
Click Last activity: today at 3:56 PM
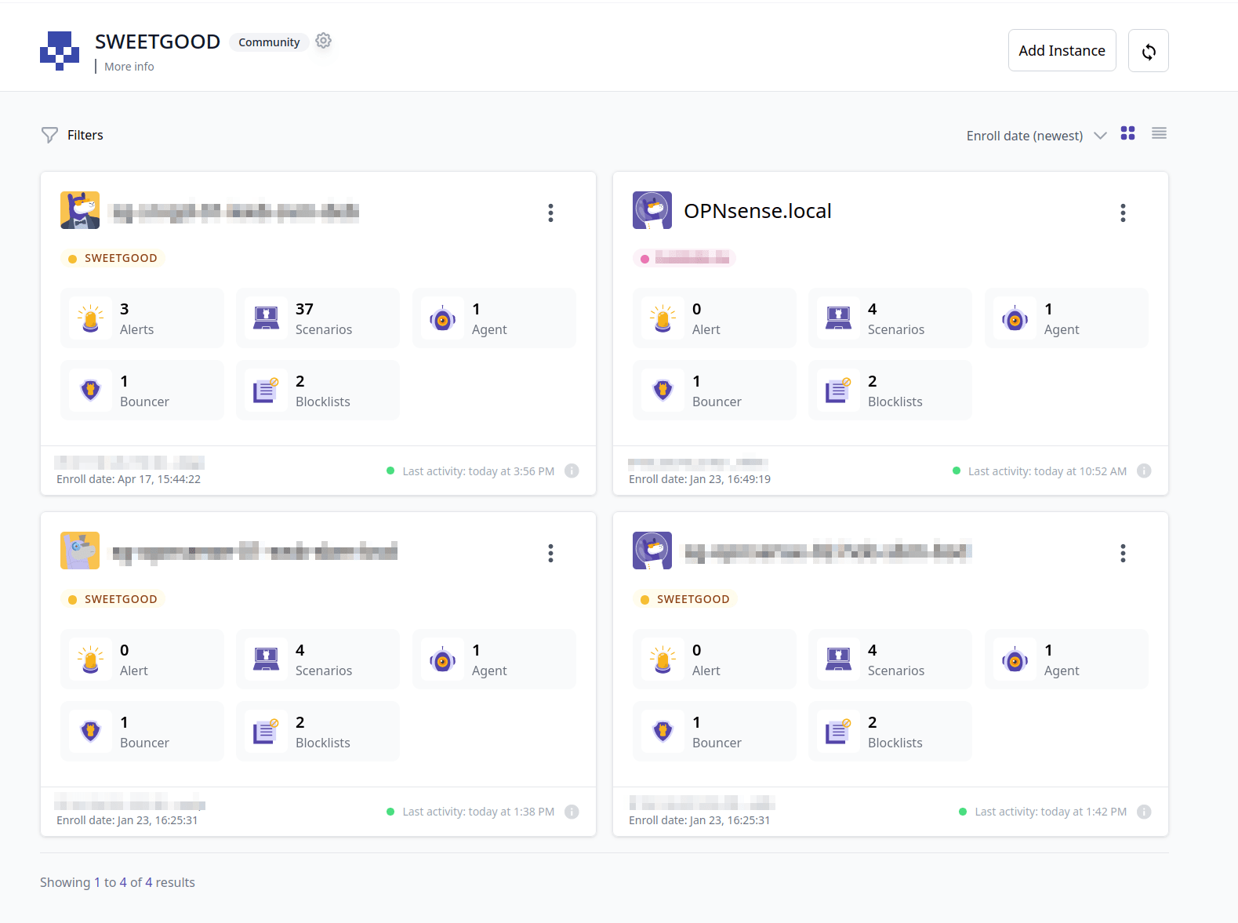click(478, 471)
